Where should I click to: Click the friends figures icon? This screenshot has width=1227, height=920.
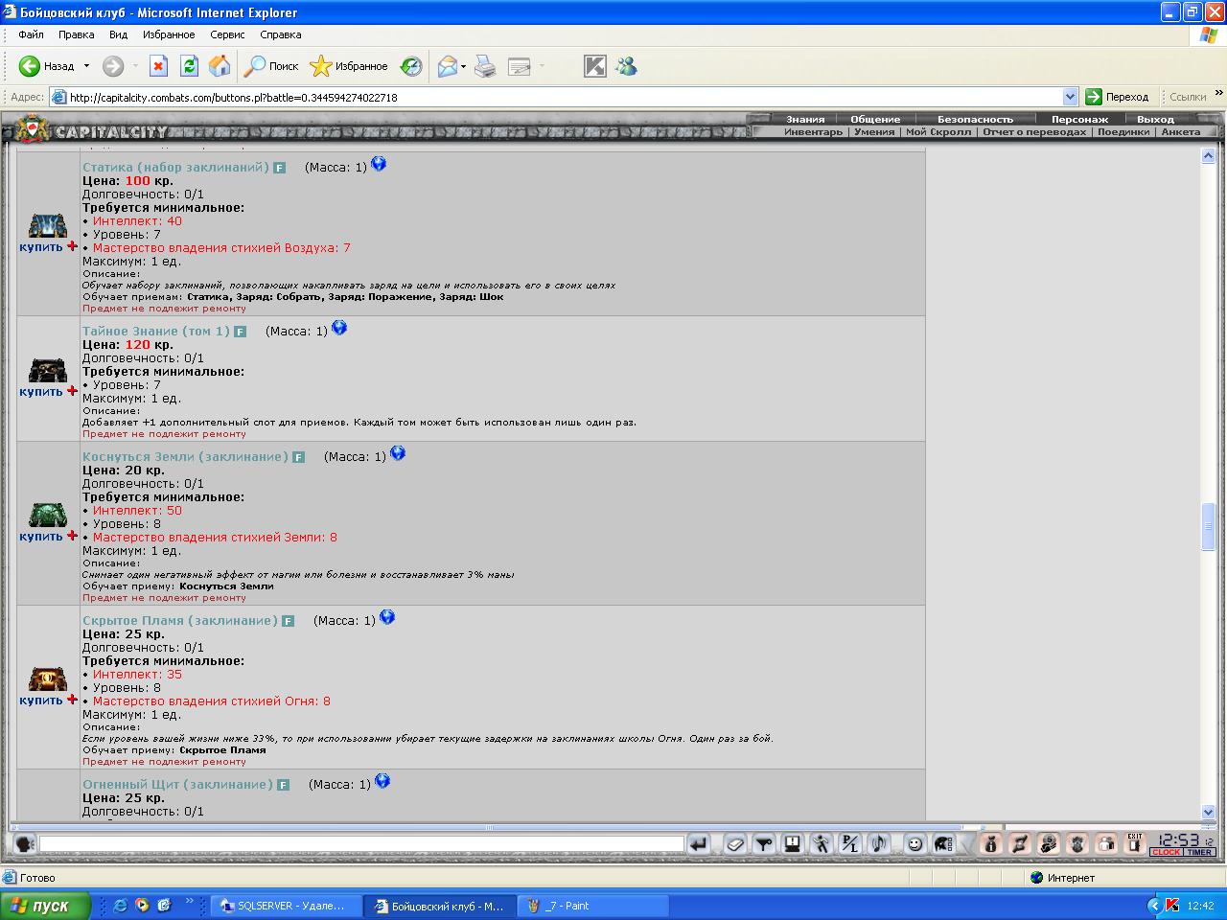1106,844
